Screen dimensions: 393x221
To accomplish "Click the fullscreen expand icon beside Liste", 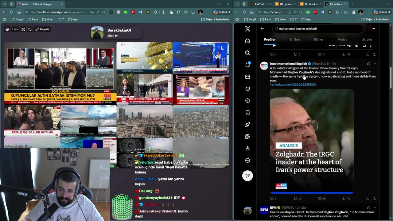I will click(23, 29).
